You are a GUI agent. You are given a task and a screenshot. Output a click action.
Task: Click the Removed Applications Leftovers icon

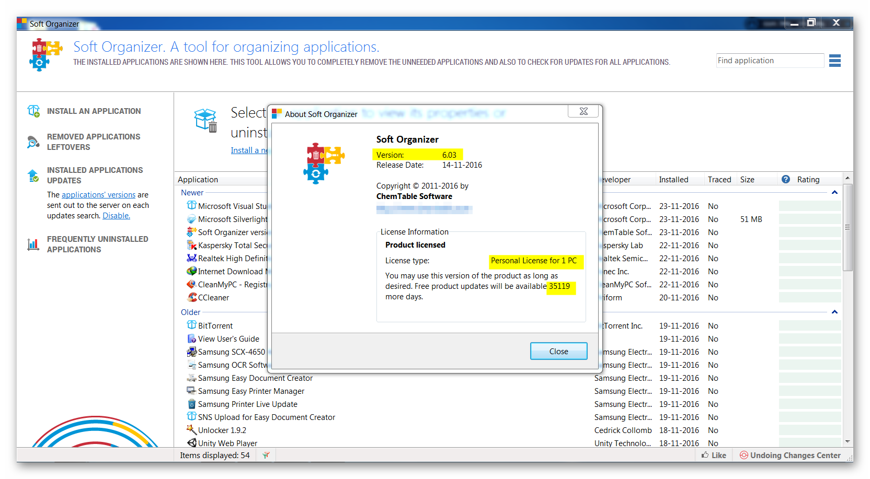pos(33,142)
